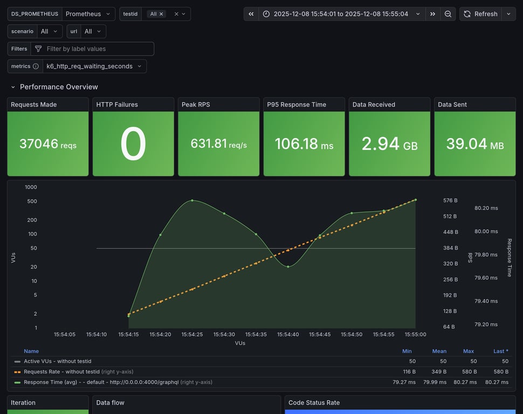Click the forward arrows to shift time range later

[x=432, y=13]
